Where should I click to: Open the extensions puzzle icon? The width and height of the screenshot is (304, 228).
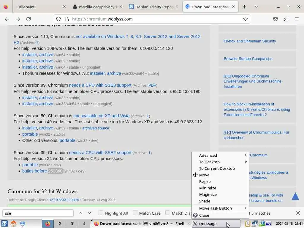click(286, 19)
